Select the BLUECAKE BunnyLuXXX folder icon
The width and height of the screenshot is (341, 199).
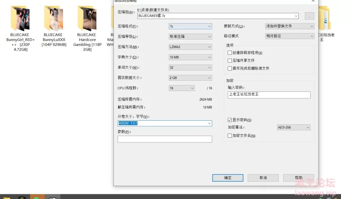pos(54,18)
